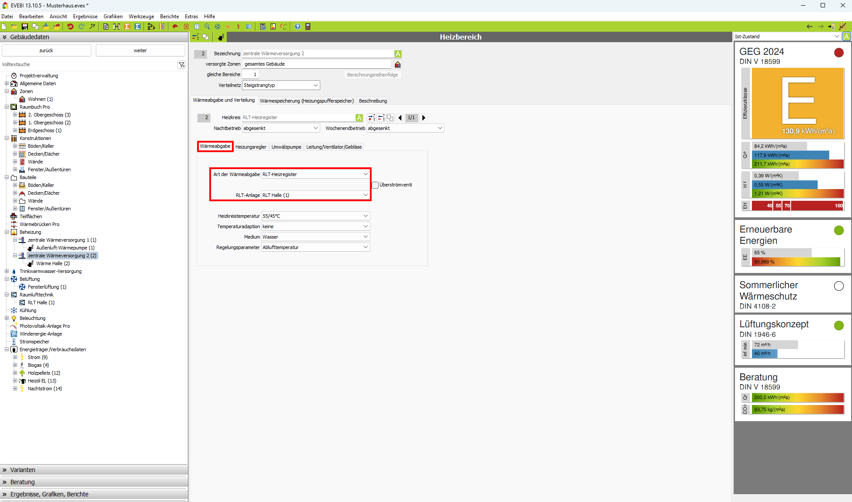Click the Berechnungsreihenfolge button
The height and width of the screenshot is (502, 852).
pyautogui.click(x=372, y=75)
